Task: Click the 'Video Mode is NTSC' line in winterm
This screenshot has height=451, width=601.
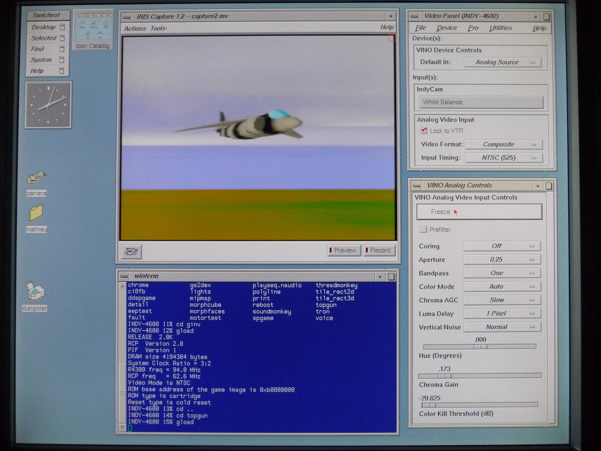Action: point(159,383)
